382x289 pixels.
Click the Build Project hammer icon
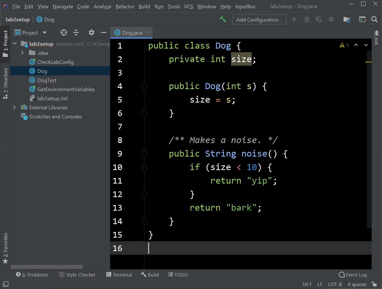[x=223, y=19]
